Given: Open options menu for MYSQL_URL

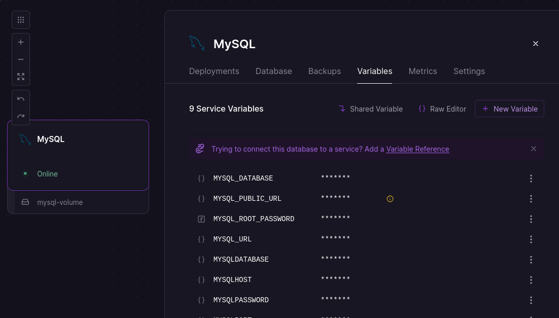Looking at the screenshot, I should point(531,239).
